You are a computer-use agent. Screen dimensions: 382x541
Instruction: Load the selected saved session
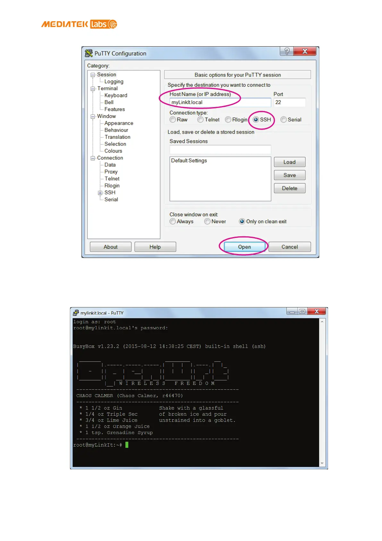click(290, 162)
